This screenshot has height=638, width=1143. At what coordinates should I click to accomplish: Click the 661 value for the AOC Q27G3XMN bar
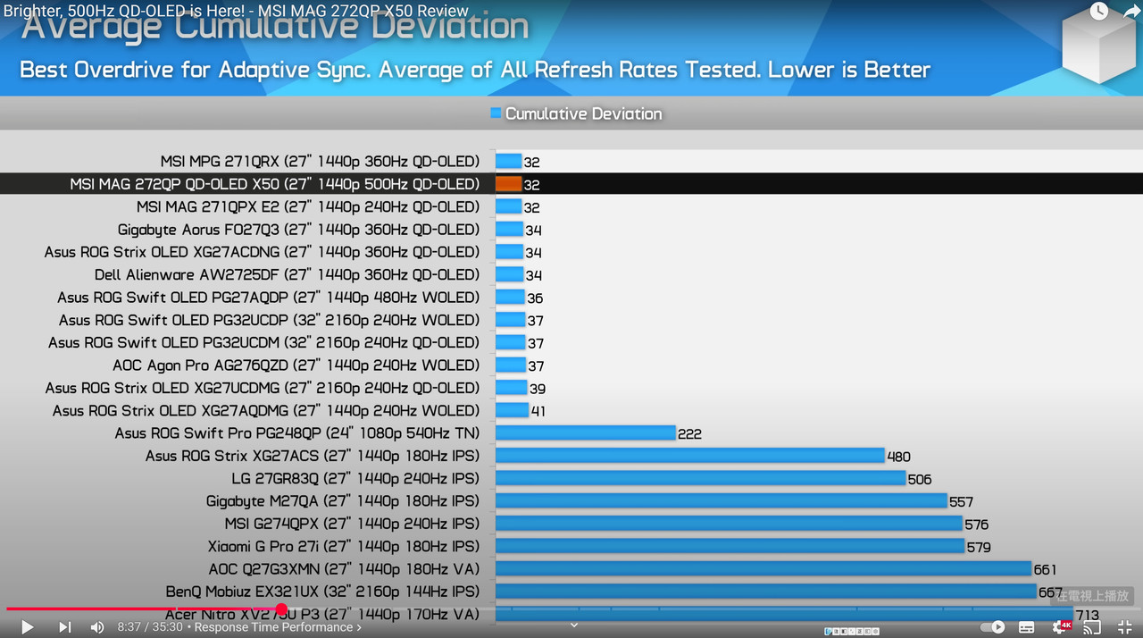pos(1045,569)
